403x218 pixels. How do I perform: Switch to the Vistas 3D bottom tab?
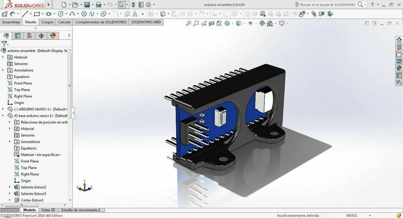[48, 210]
